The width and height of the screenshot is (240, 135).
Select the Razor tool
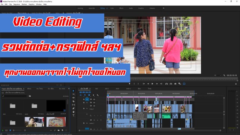click(x=73, y=101)
